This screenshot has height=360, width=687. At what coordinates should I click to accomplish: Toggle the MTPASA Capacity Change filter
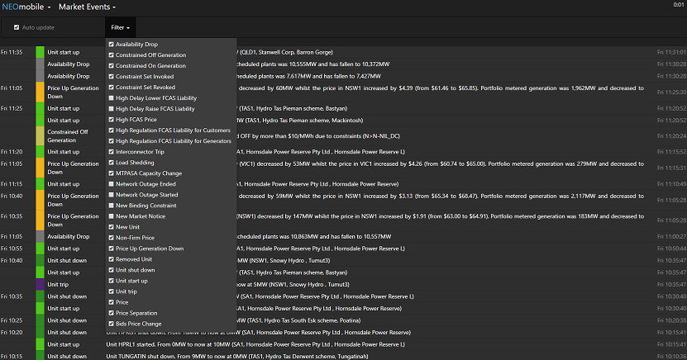pyautogui.click(x=112, y=173)
